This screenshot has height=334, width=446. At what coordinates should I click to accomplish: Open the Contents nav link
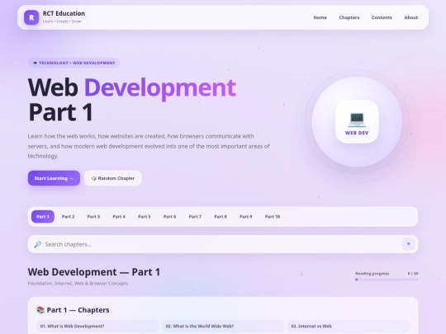pos(382,17)
